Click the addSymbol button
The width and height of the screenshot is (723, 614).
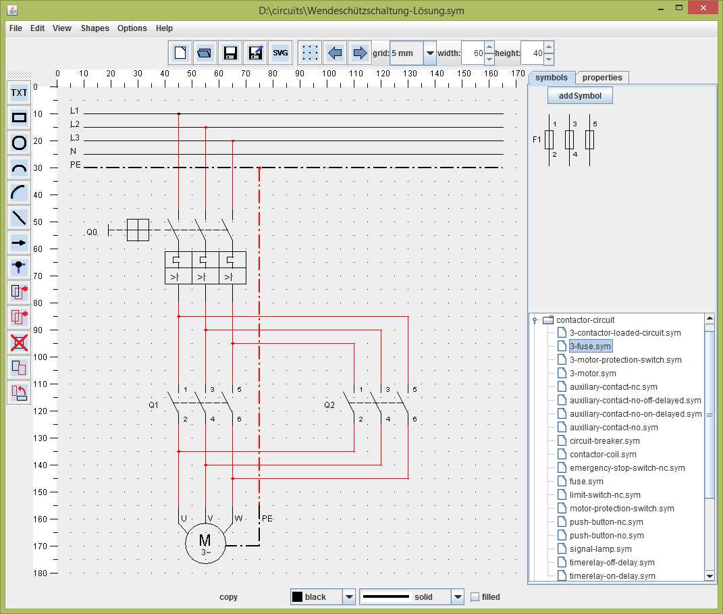click(580, 96)
